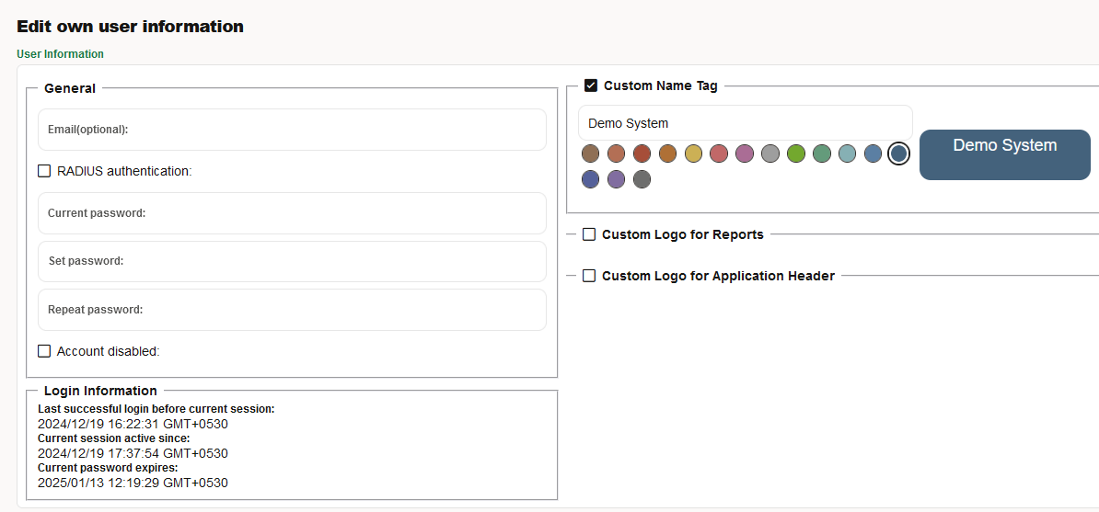Focus the Email (optional) field
The image size is (1099, 512).
[292, 130]
